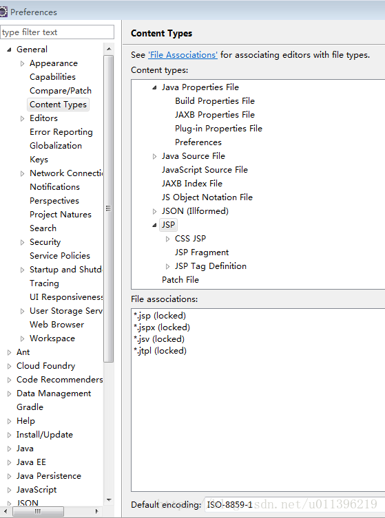Select Preferences content type entry
Screen dimensions: 385x518
pos(198,142)
